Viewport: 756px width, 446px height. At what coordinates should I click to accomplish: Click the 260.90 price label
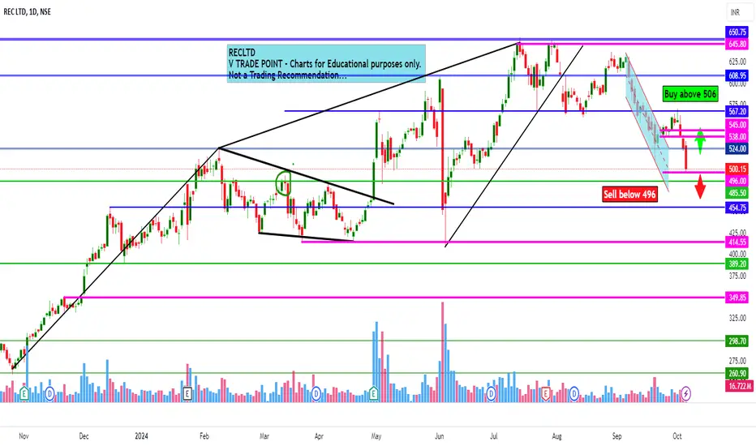pyautogui.click(x=737, y=374)
